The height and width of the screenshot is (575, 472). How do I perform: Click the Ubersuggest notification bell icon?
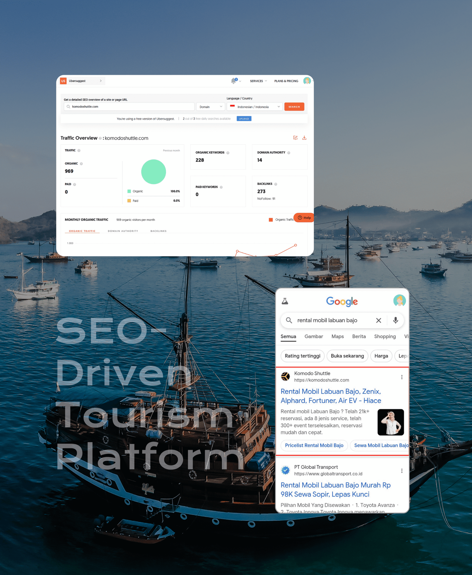[x=234, y=81]
